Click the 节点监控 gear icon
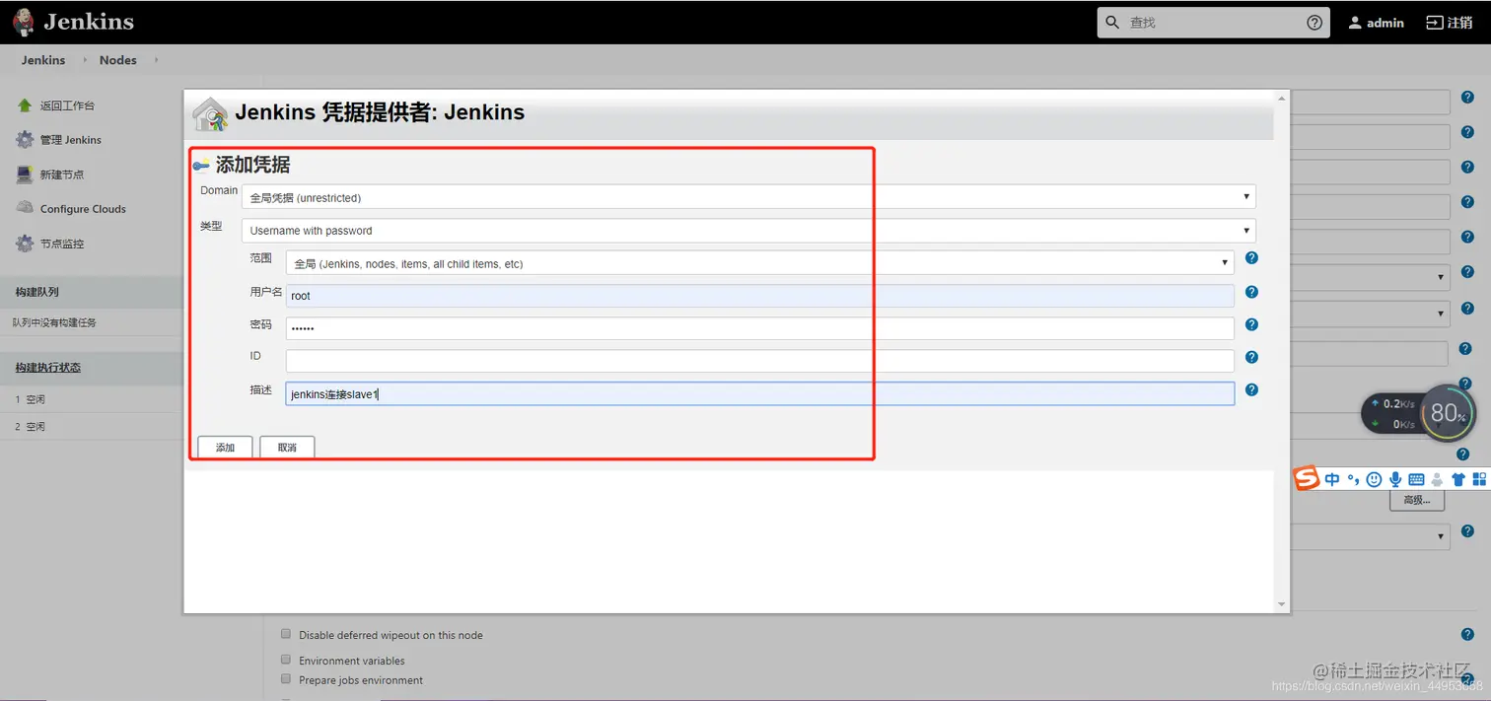The height and width of the screenshot is (701, 1491). tap(25, 244)
